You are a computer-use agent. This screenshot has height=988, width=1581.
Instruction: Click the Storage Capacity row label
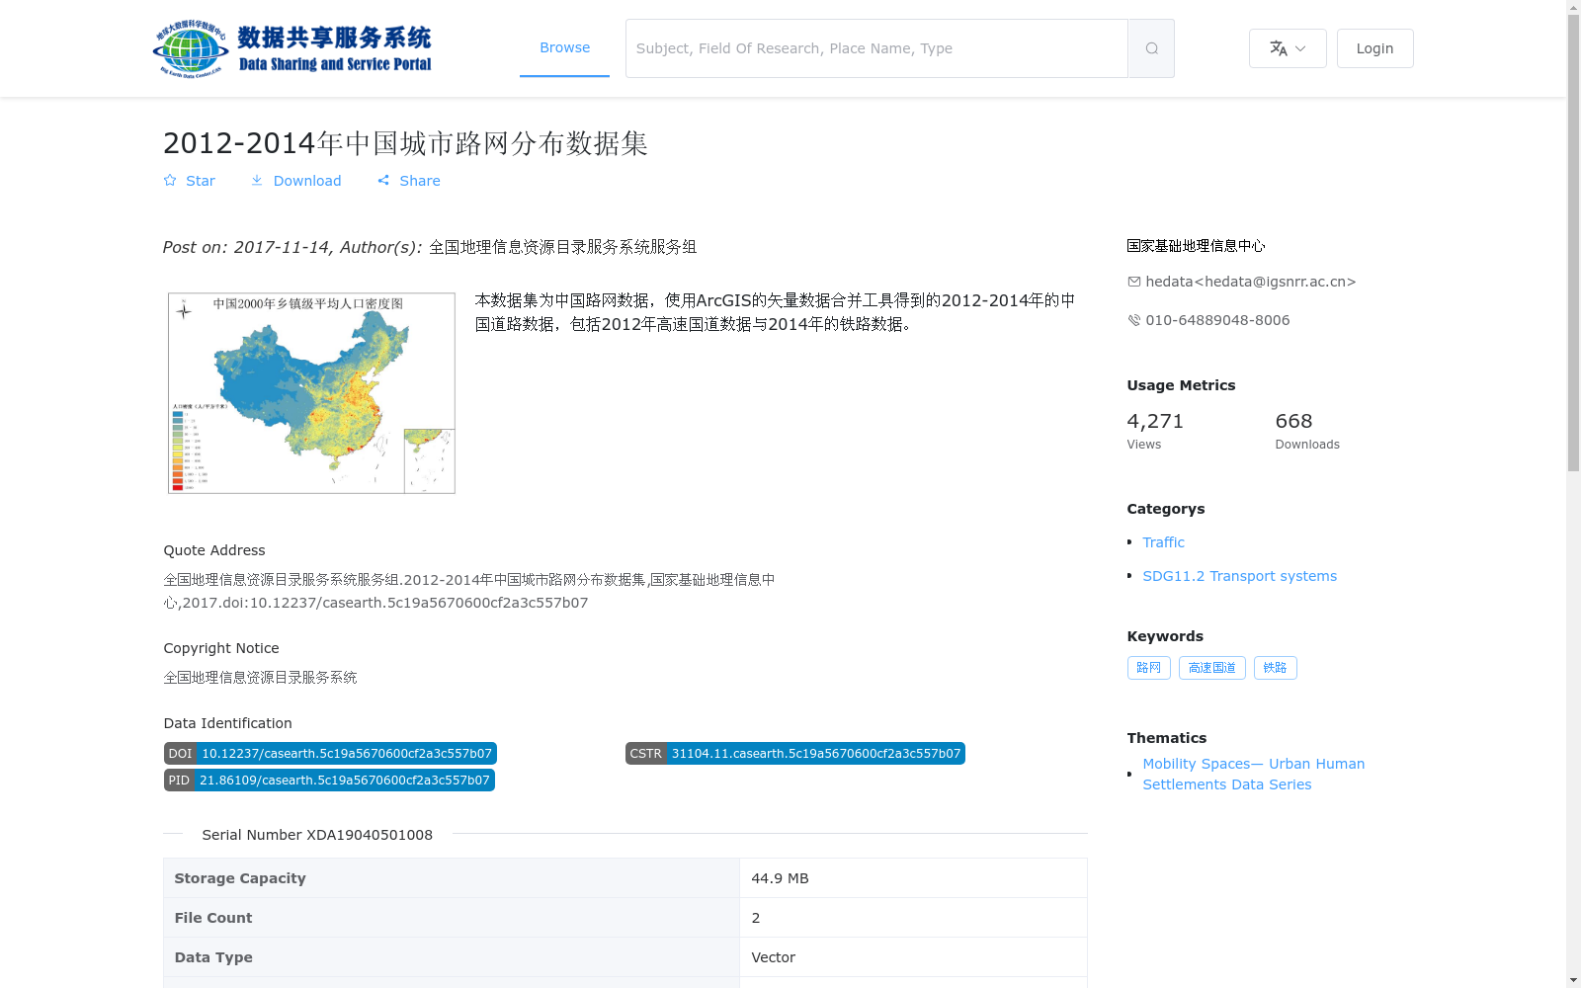point(240,878)
